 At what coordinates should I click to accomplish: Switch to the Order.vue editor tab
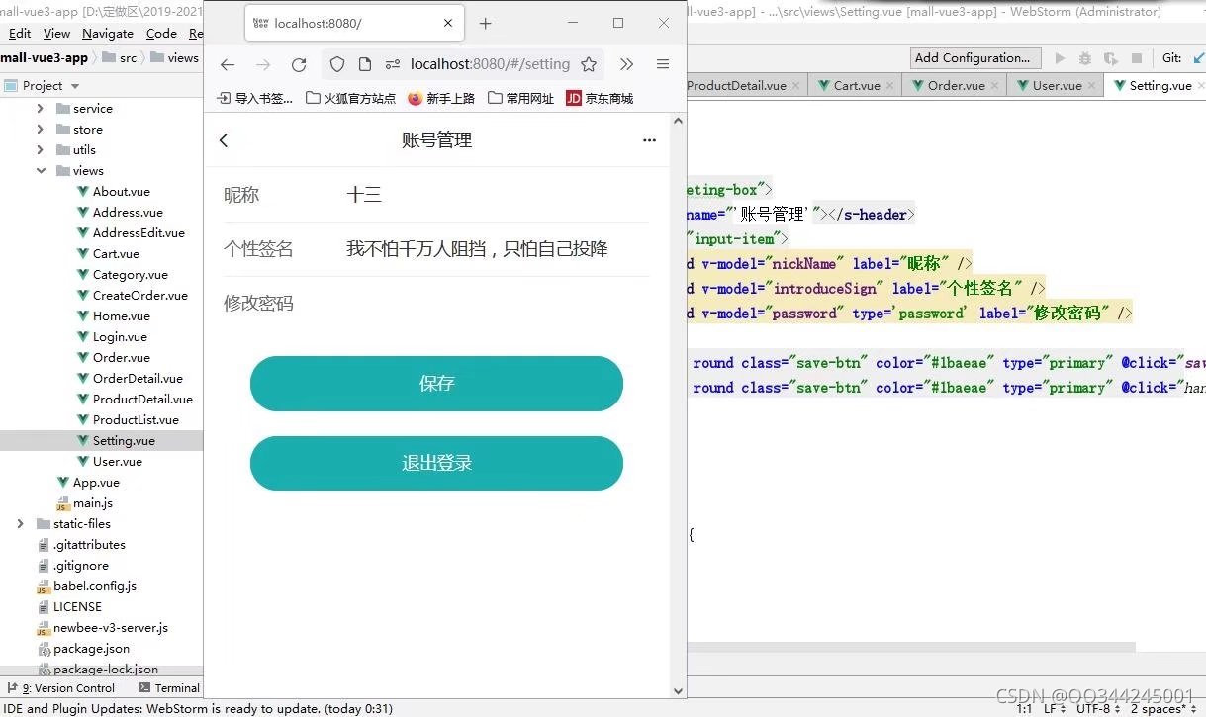point(956,86)
